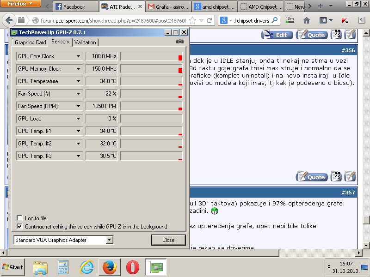The image size is (370, 277).
Task: Reload page with the refresh icon
Action: click(210, 20)
